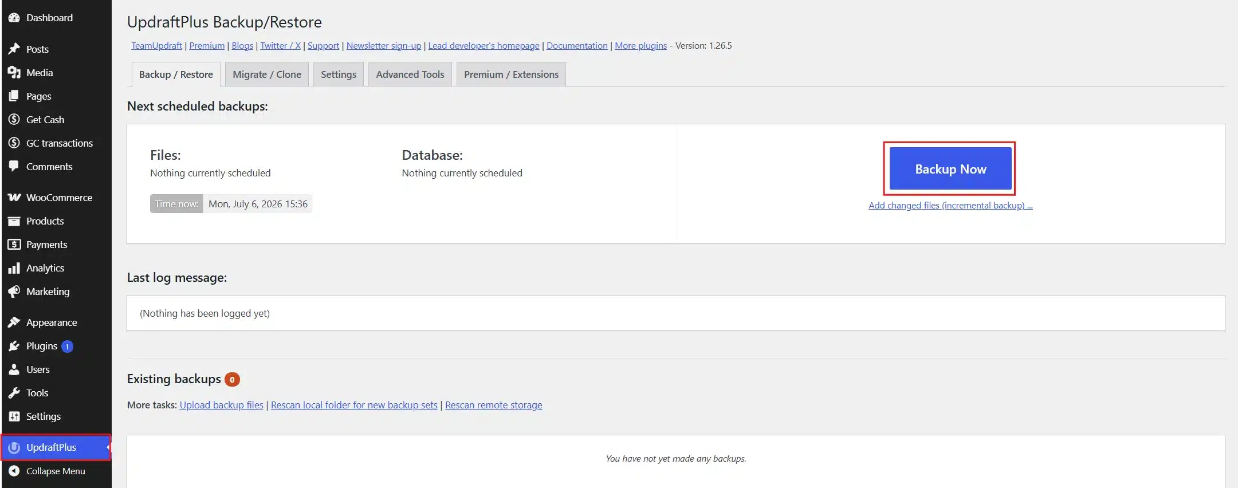
Task: Click the WooCommerce logo icon
Action: click(14, 198)
